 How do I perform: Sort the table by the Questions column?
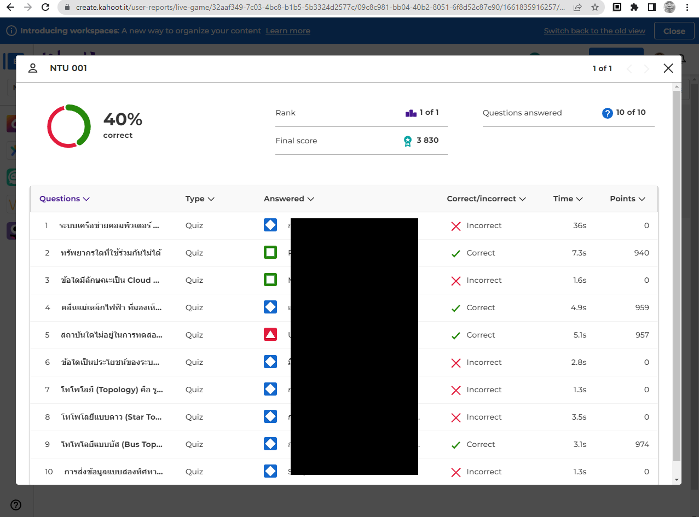pyautogui.click(x=64, y=199)
